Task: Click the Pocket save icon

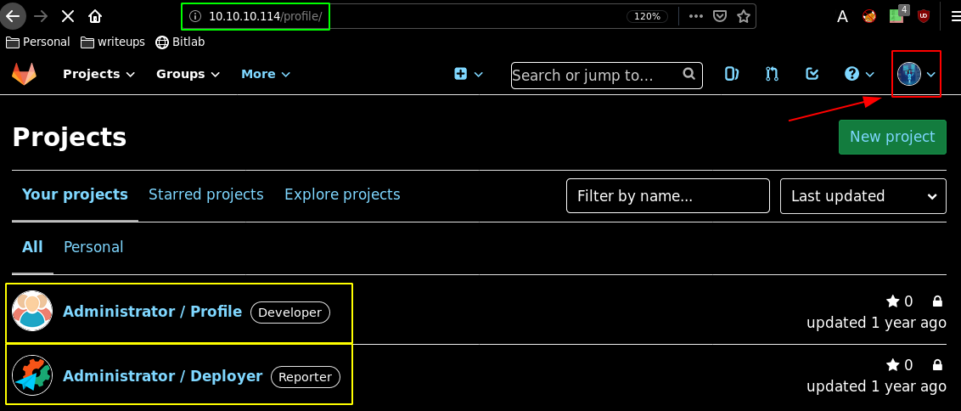Action: [720, 16]
